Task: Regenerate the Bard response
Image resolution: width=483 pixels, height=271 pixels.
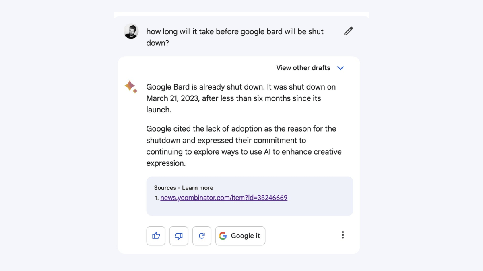Action: pos(202,236)
